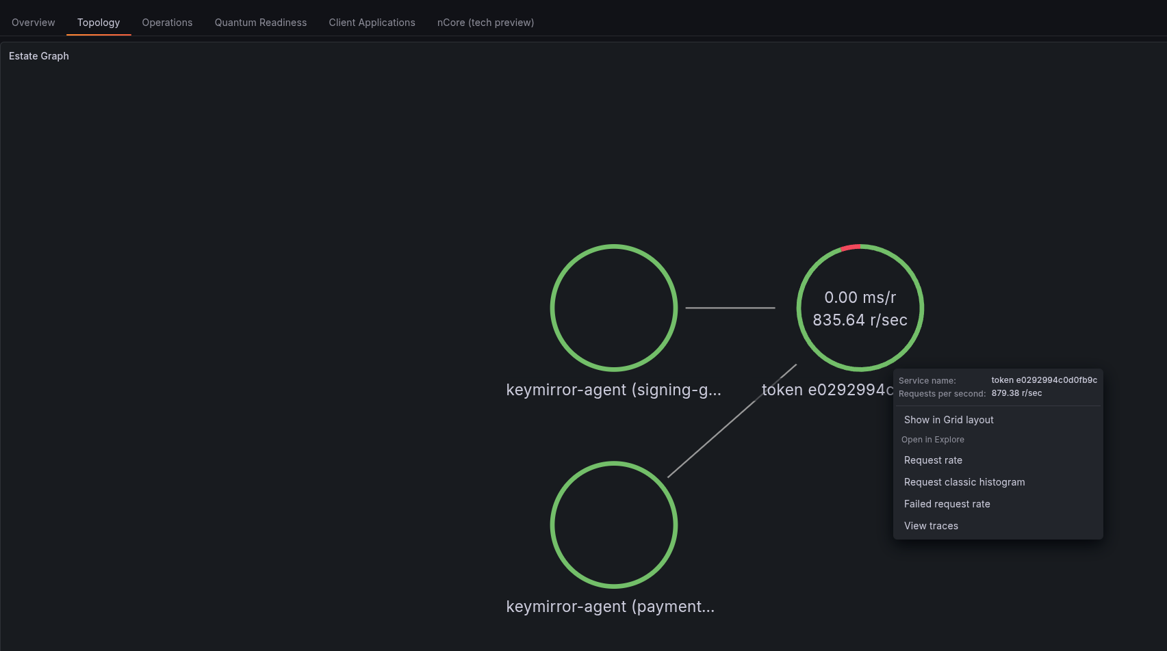The height and width of the screenshot is (651, 1167).
Task: Open the Operations tab
Action: click(167, 23)
